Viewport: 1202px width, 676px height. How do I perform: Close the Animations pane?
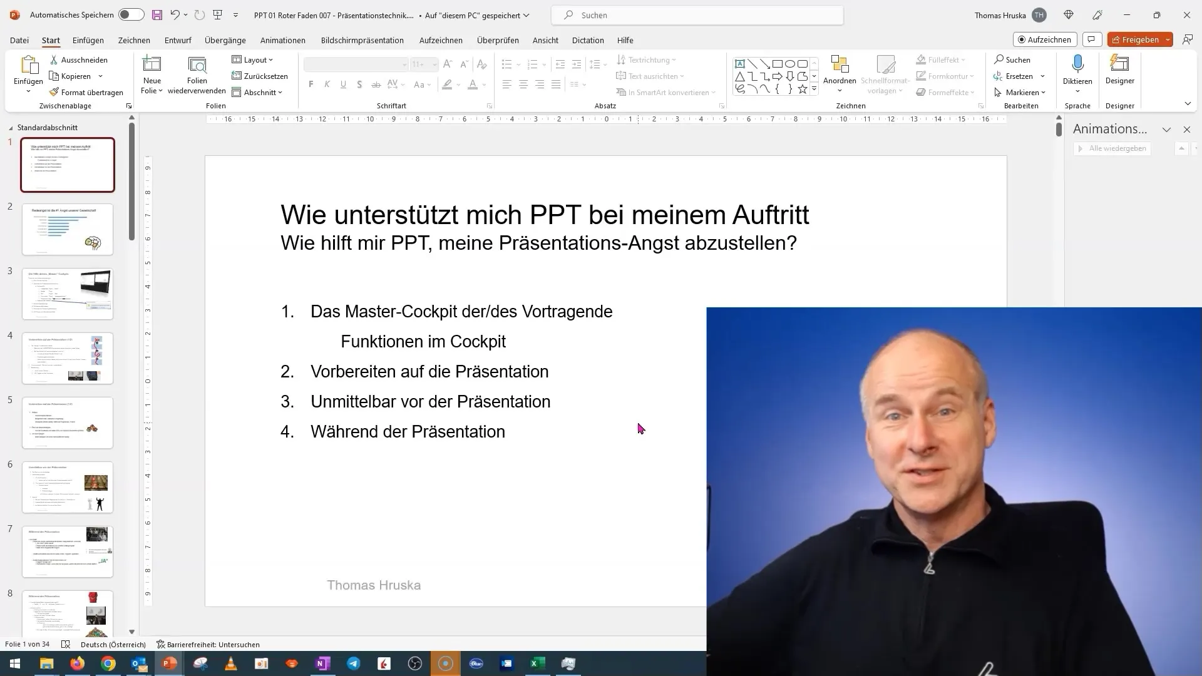click(1187, 130)
